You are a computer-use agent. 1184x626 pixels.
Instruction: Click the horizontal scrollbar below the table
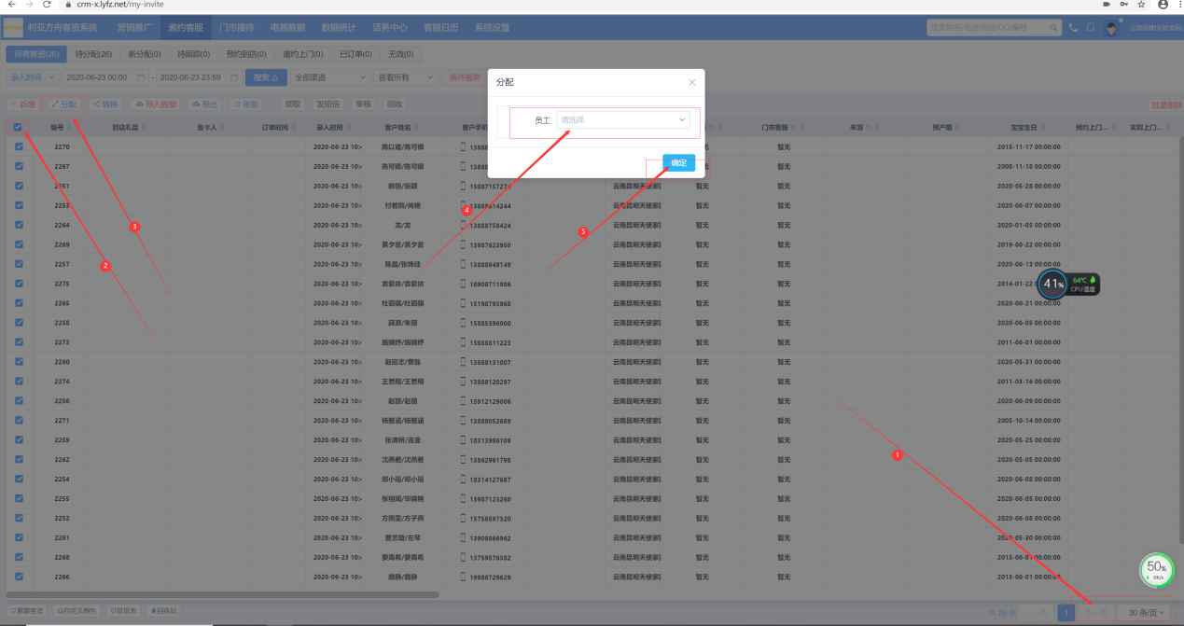(222, 593)
